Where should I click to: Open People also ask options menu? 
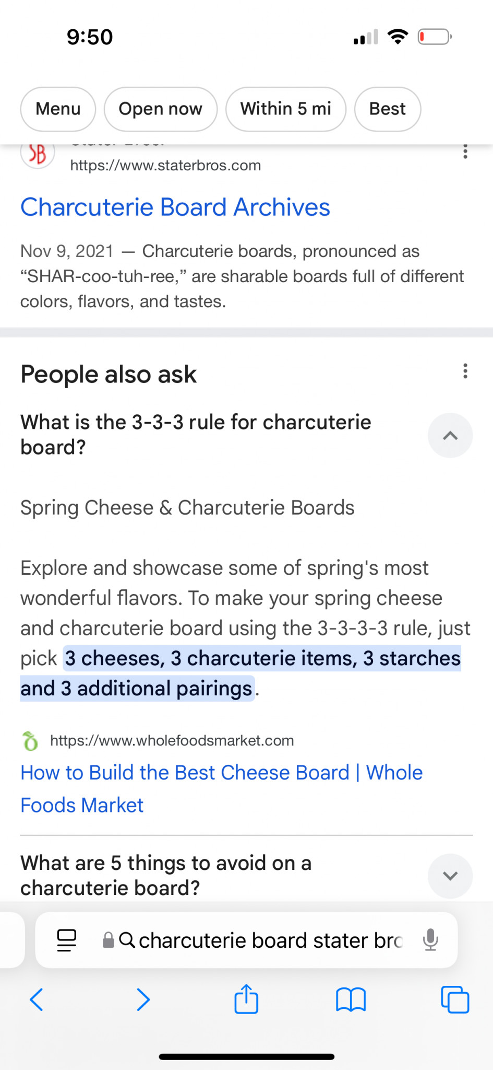pos(465,371)
